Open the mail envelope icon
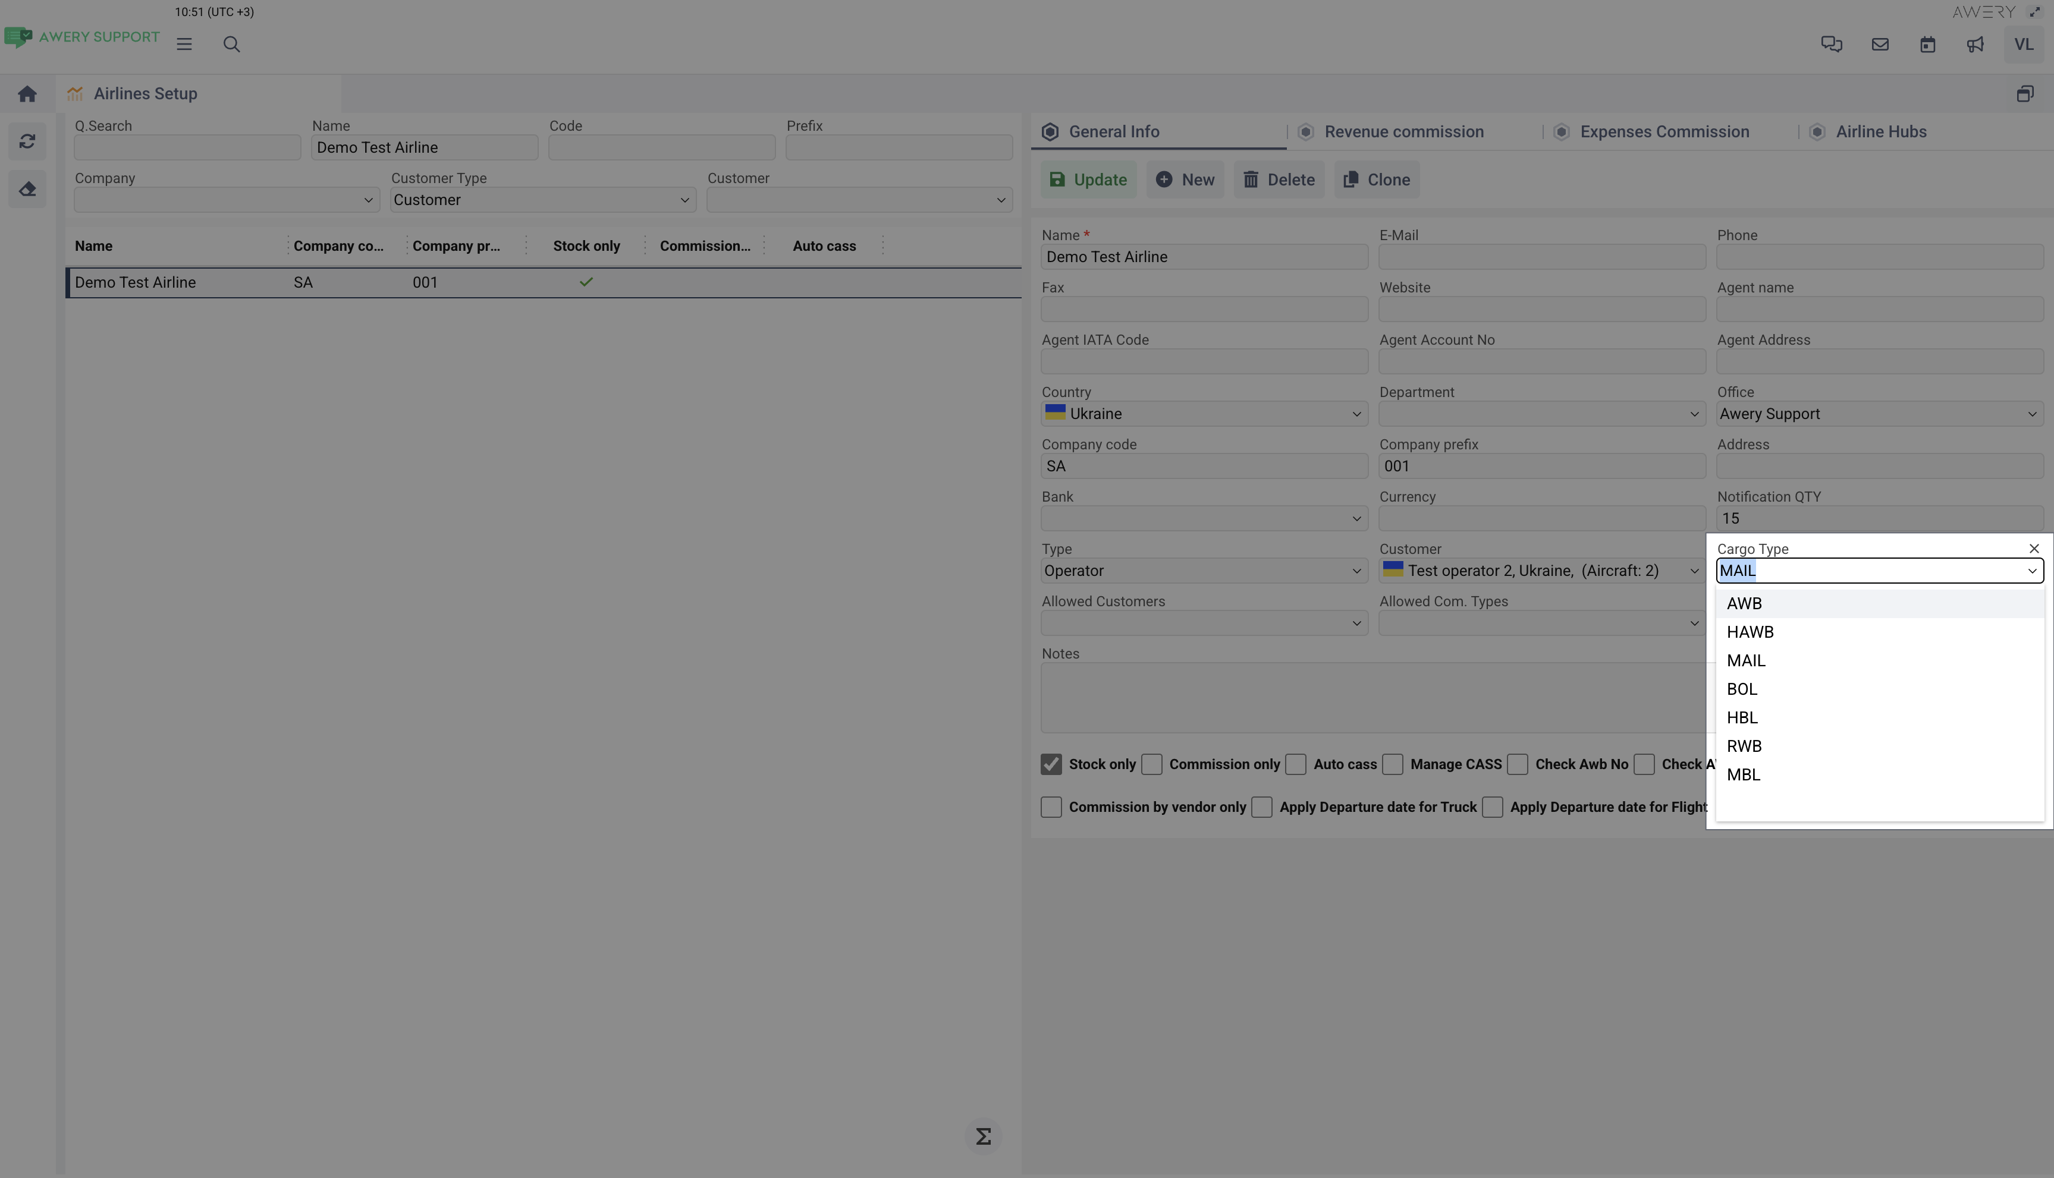2054x1178 pixels. (x=1880, y=45)
